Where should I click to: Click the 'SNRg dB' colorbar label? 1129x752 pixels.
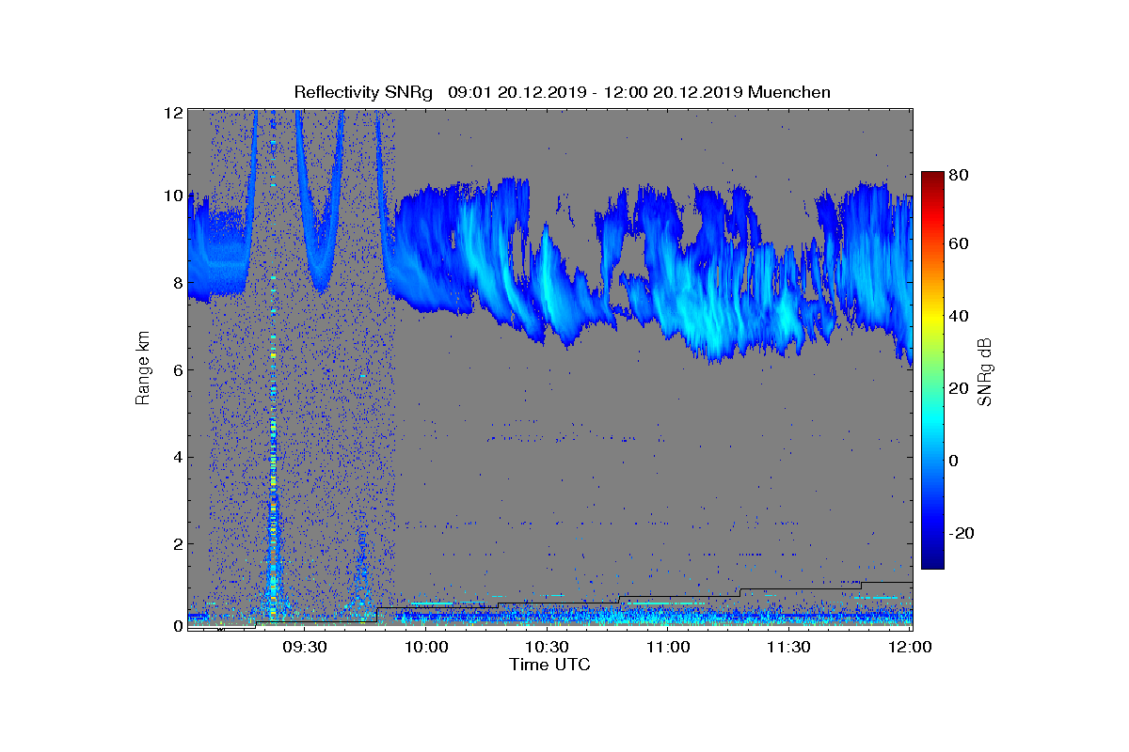985,372
